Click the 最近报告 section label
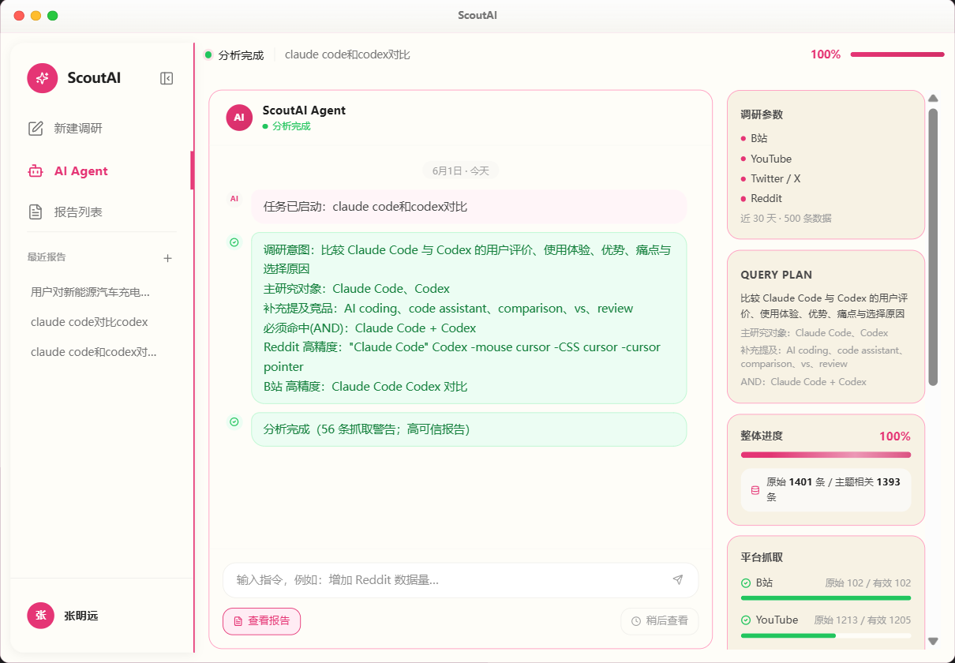Viewport: 955px width, 663px height. tap(47, 257)
